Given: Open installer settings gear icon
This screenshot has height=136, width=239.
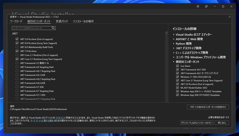Looking at the screenshot, I should tap(198, 6).
